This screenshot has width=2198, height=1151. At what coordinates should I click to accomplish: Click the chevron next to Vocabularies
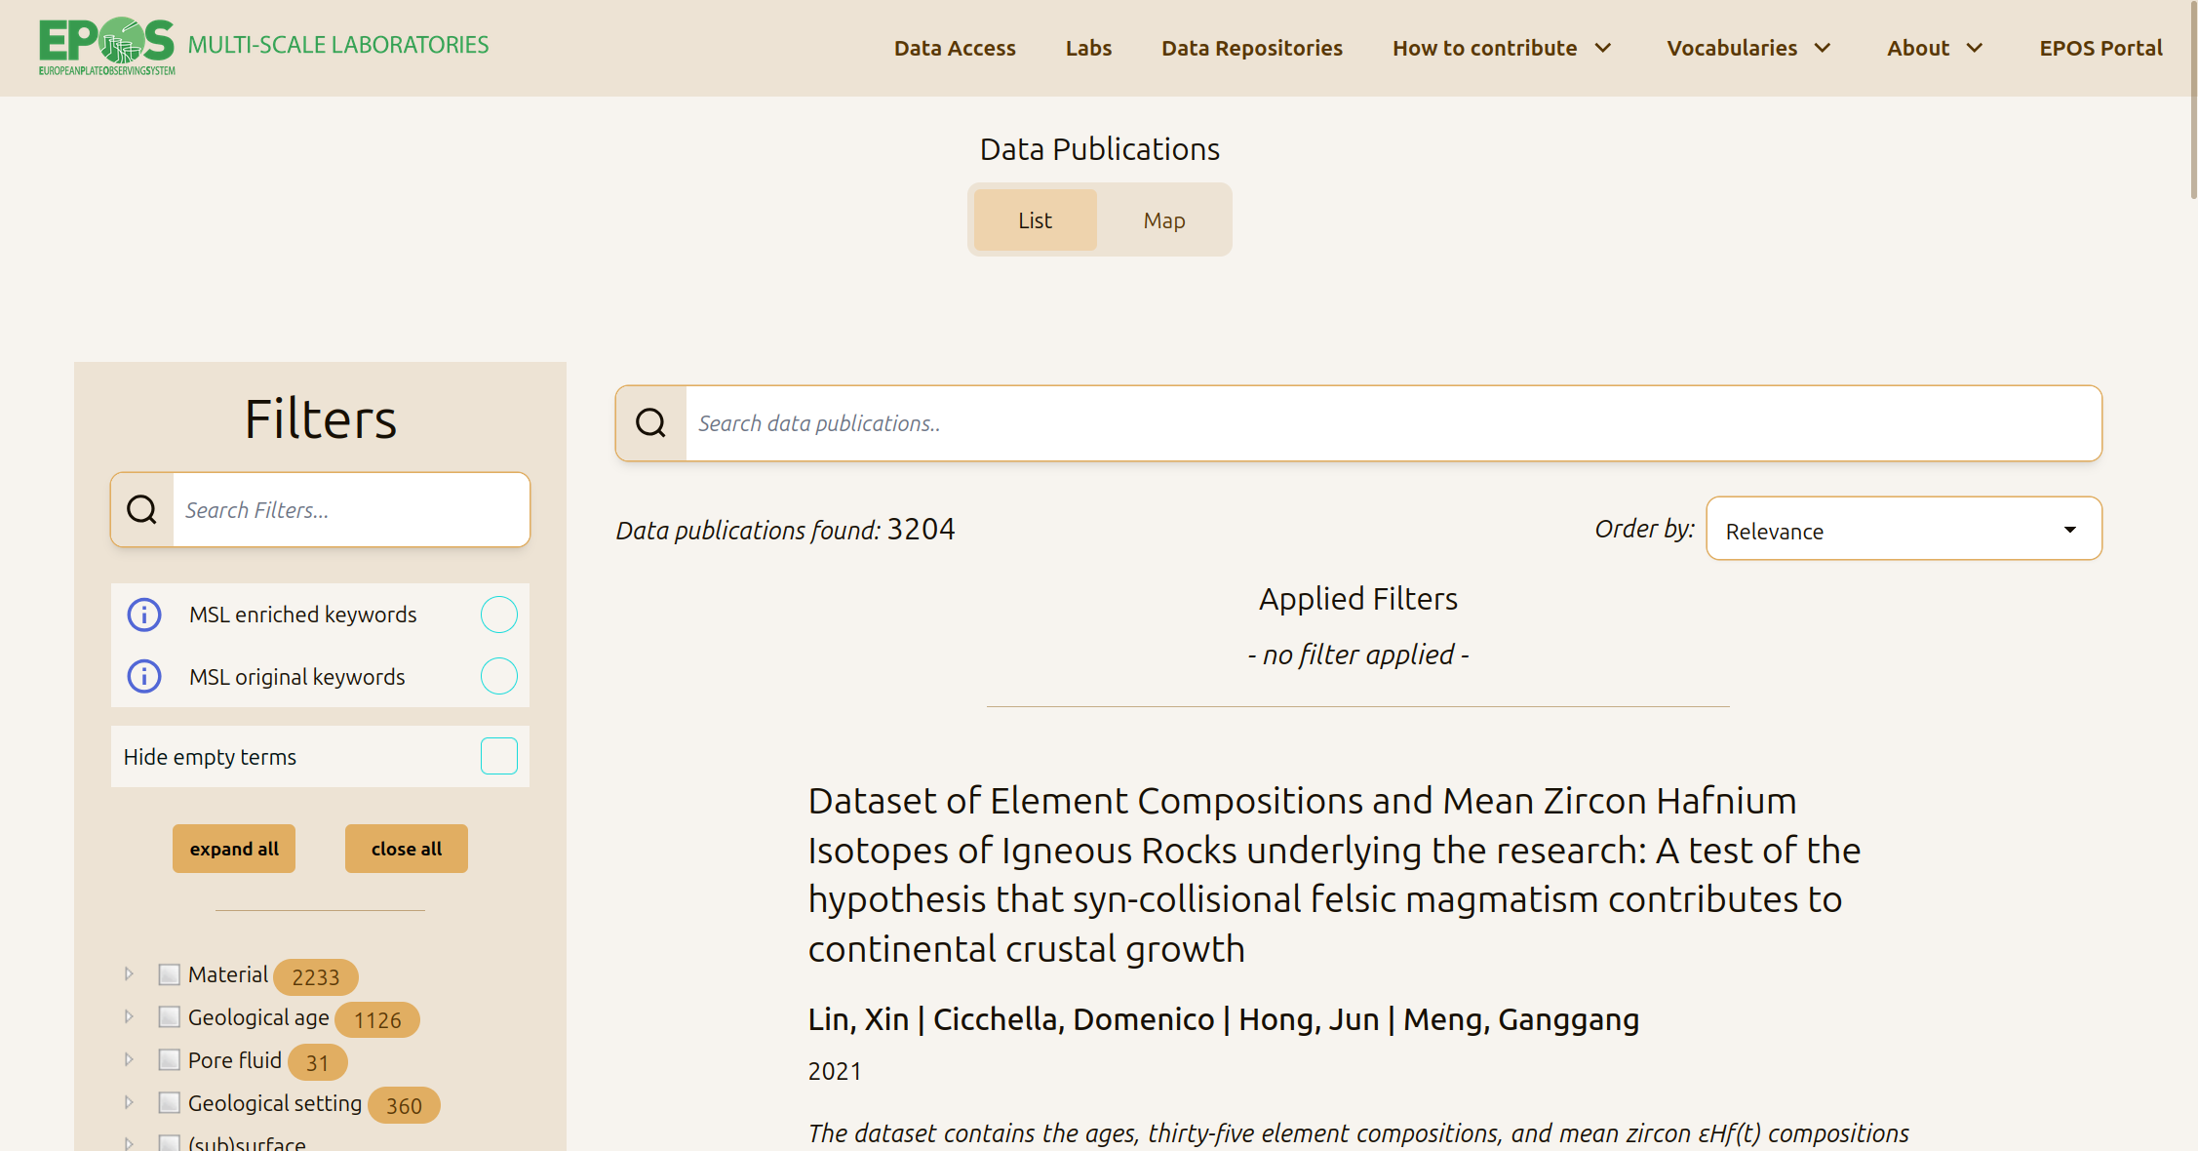coord(1823,48)
